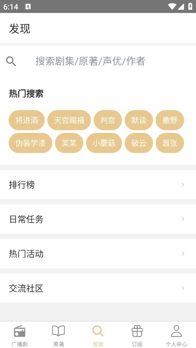The width and height of the screenshot is (196, 348).
Task: Tap the Wi-Fi status icon
Action: pos(172,7)
